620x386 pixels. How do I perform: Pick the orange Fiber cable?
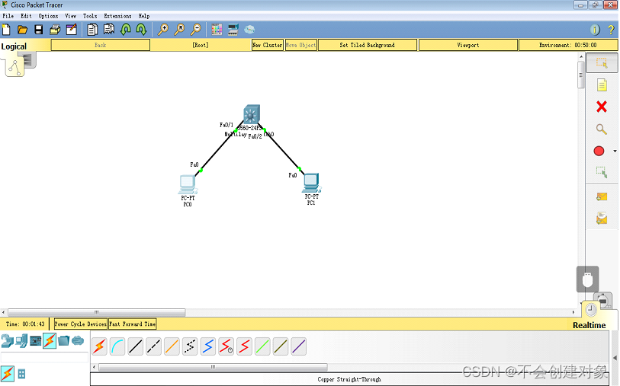(172, 346)
